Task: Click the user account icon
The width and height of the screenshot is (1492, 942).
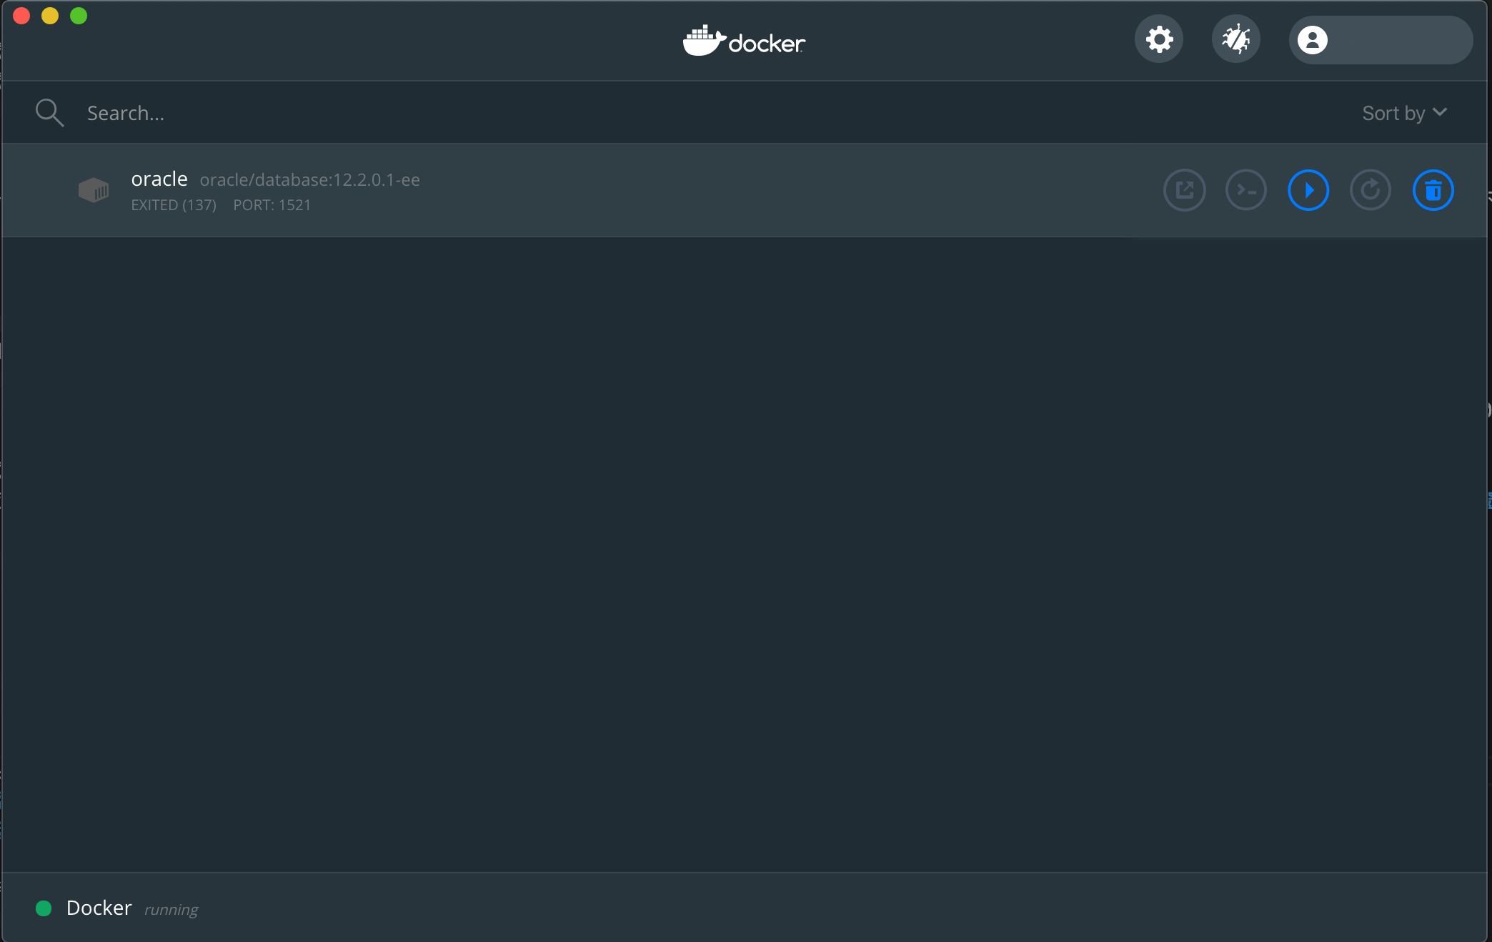Action: coord(1312,39)
